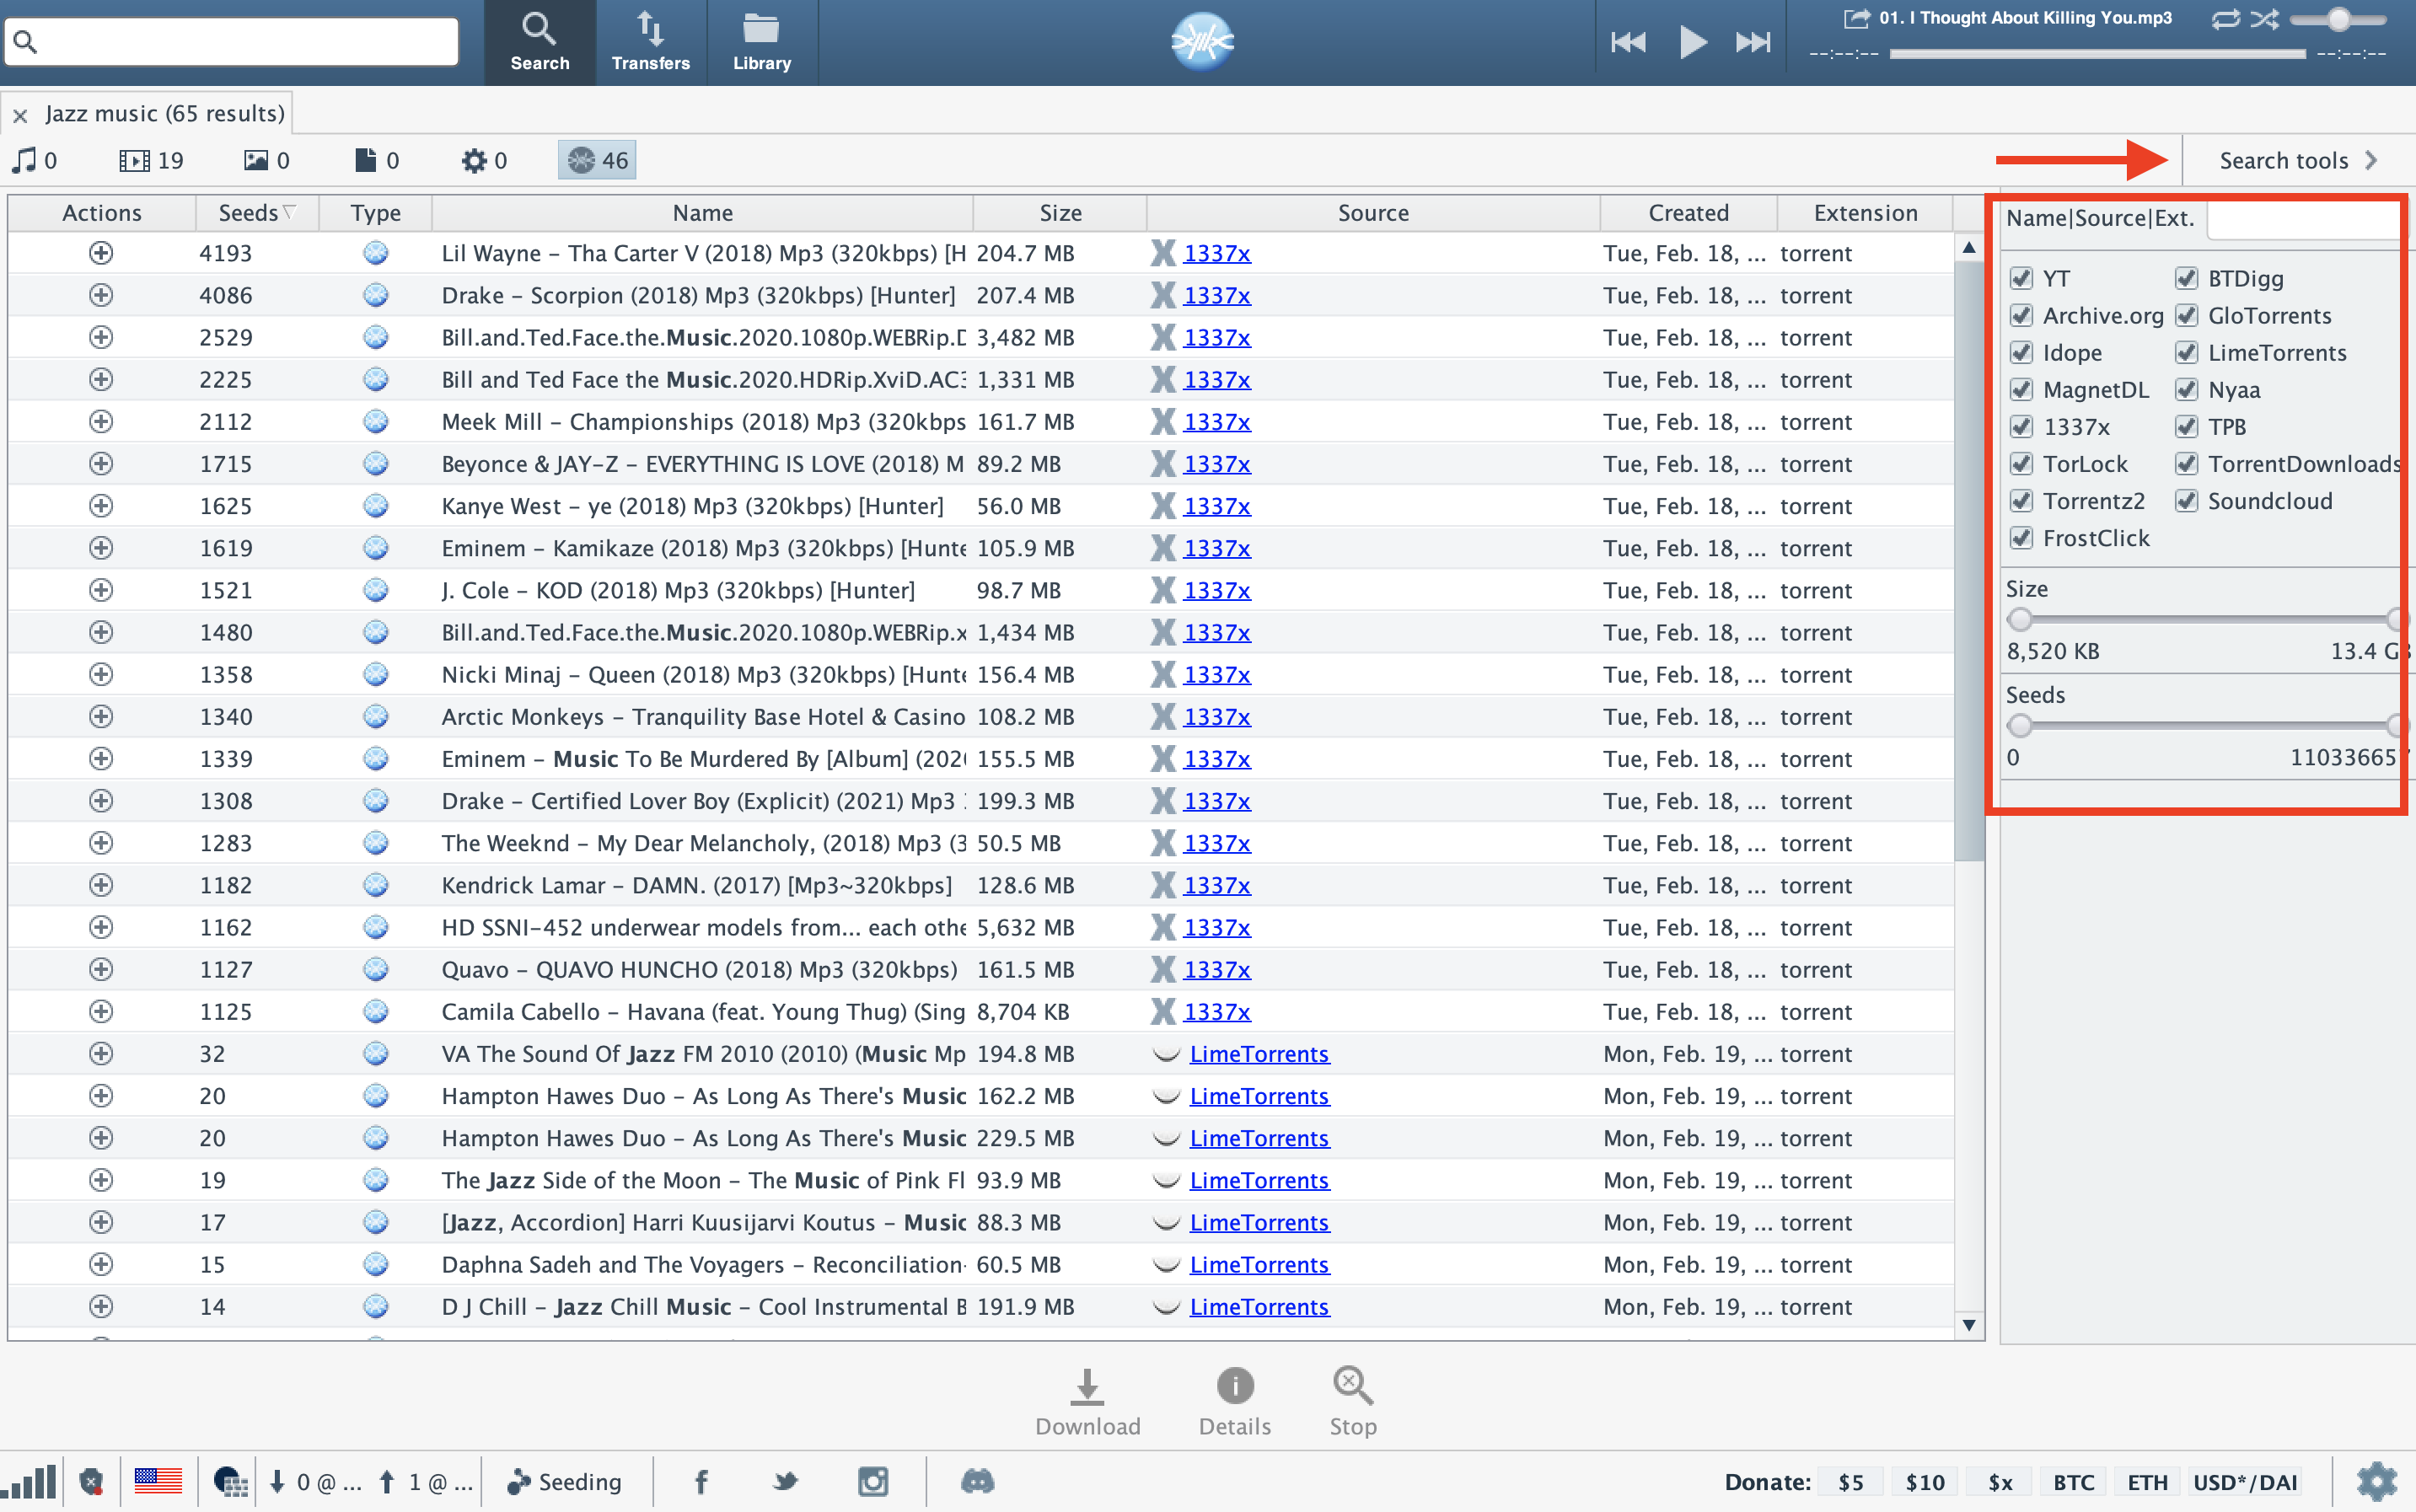The width and height of the screenshot is (2416, 1512).
Task: Skip to next track
Action: tap(1753, 42)
